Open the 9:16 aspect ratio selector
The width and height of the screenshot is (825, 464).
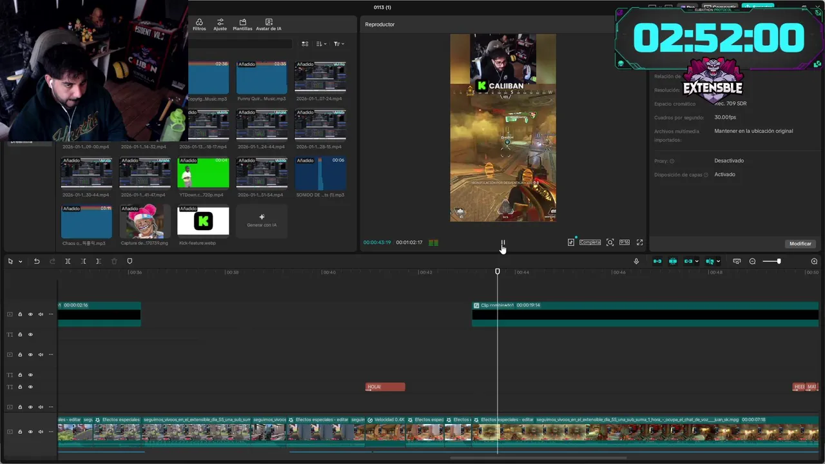pyautogui.click(x=625, y=242)
